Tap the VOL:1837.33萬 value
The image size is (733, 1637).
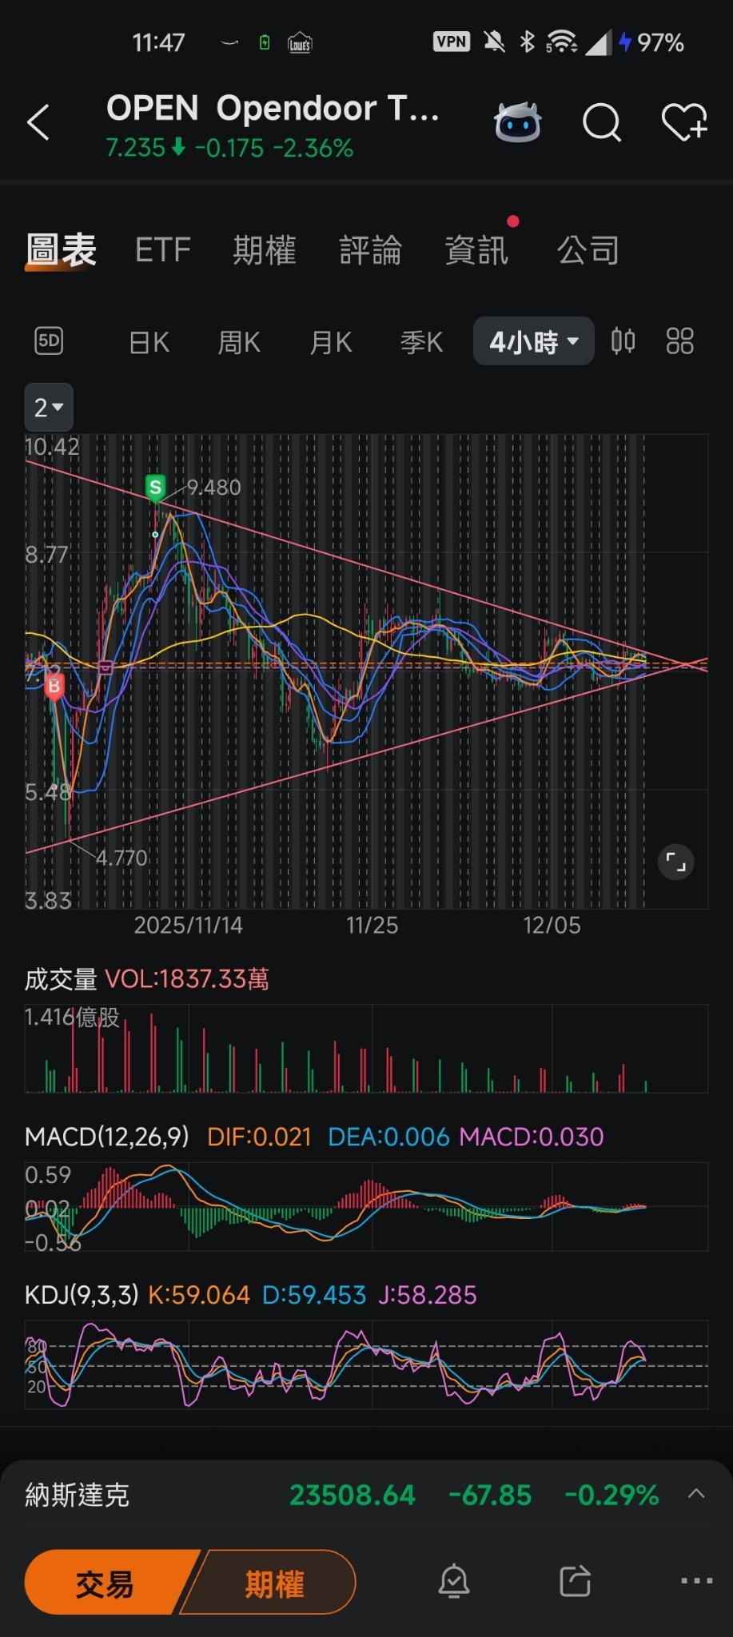coord(187,978)
